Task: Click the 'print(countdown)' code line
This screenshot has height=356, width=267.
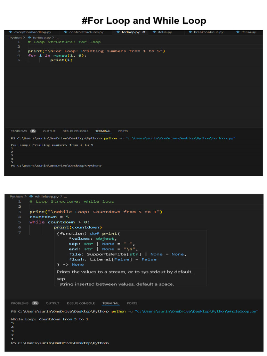Action: click(x=78, y=227)
